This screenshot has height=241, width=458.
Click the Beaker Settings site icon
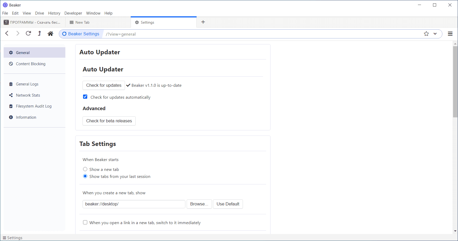(64, 34)
